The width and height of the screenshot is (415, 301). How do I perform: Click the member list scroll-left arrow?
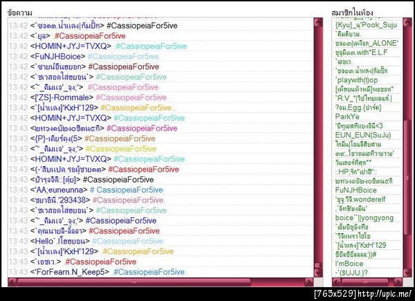(x=337, y=282)
